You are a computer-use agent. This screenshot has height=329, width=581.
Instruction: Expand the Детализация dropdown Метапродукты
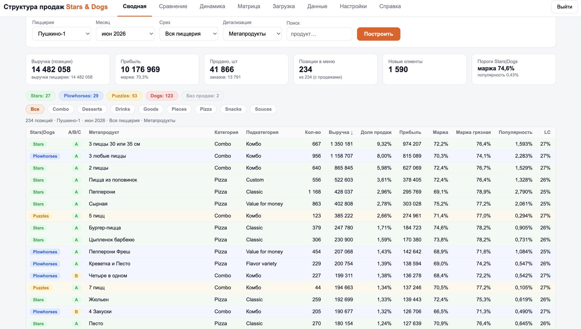click(x=252, y=34)
